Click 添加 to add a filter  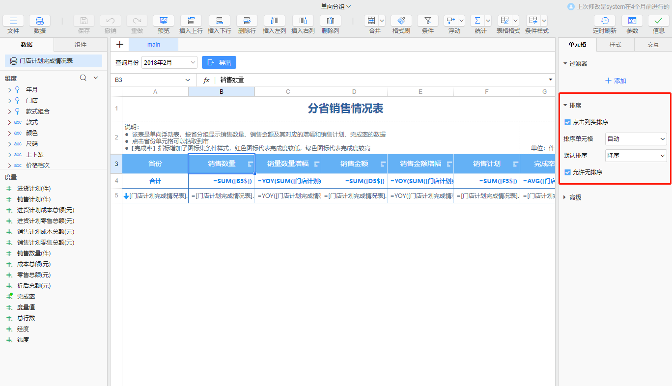pos(615,81)
